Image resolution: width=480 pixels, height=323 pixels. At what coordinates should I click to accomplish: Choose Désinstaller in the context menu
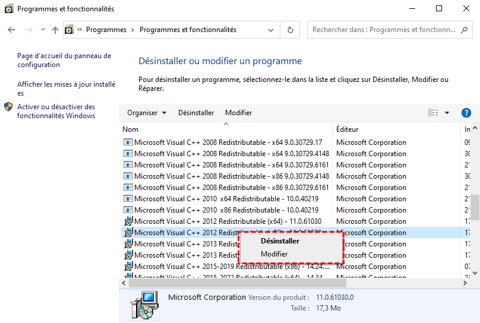pos(291,241)
